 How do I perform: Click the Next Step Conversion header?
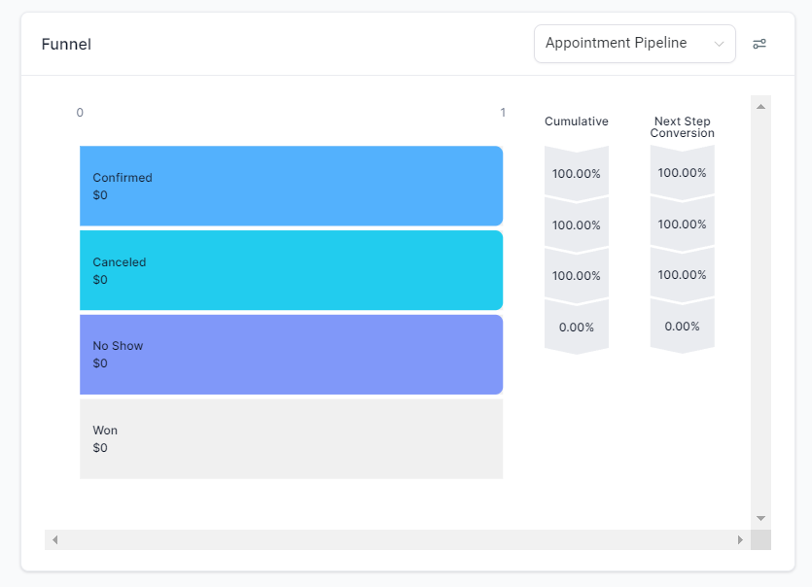tap(682, 126)
